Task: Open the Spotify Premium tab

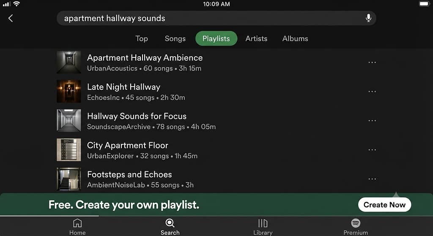Action: click(356, 227)
